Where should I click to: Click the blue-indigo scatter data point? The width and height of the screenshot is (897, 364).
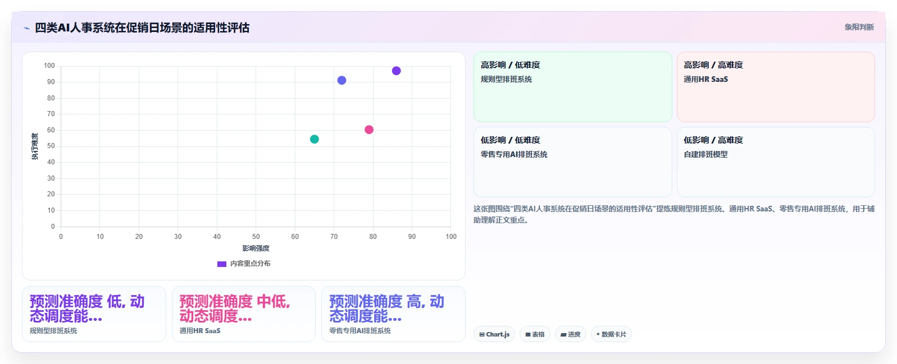pos(342,80)
